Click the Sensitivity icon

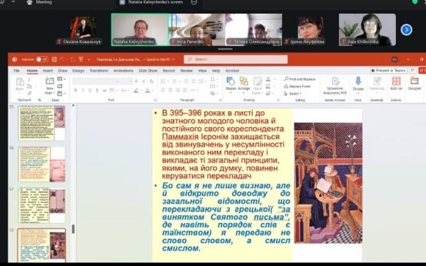tap(377, 81)
